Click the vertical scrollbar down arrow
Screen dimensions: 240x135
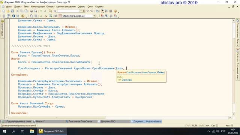[x=234, y=114]
